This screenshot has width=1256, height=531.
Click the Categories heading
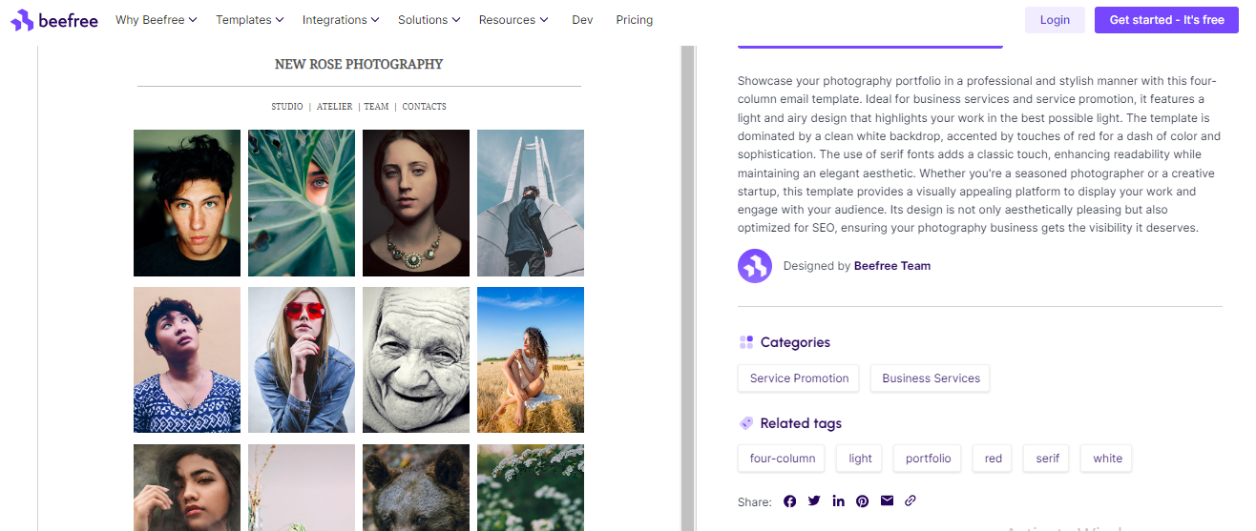pyautogui.click(x=795, y=342)
